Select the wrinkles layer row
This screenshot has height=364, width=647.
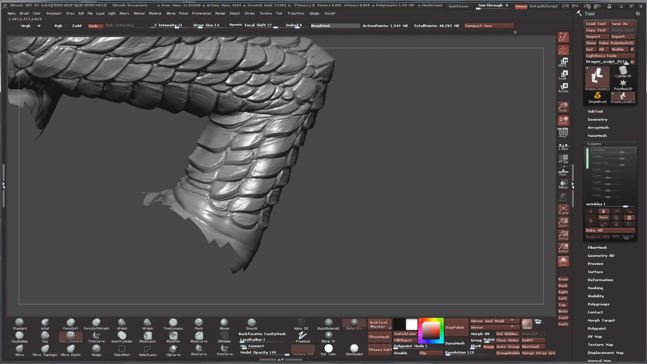613,150
